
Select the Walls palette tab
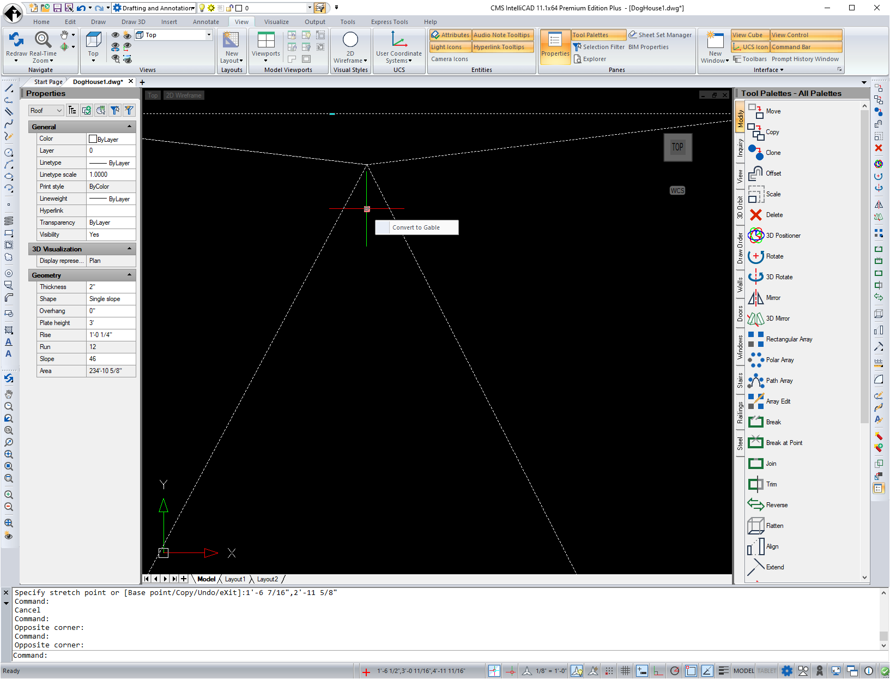click(x=740, y=285)
